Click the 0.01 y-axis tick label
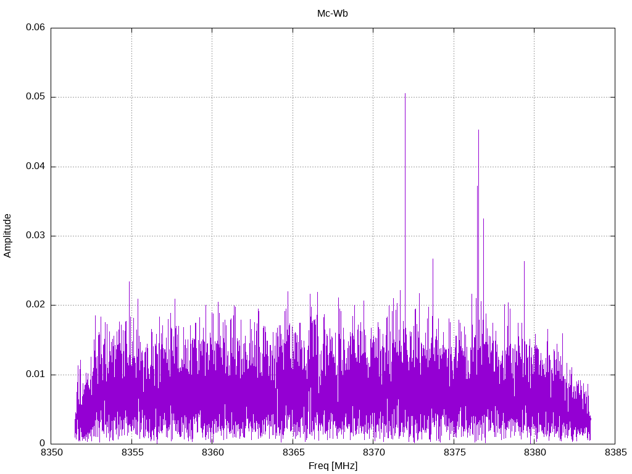Viewport: 632px width, 474px height. [35, 375]
